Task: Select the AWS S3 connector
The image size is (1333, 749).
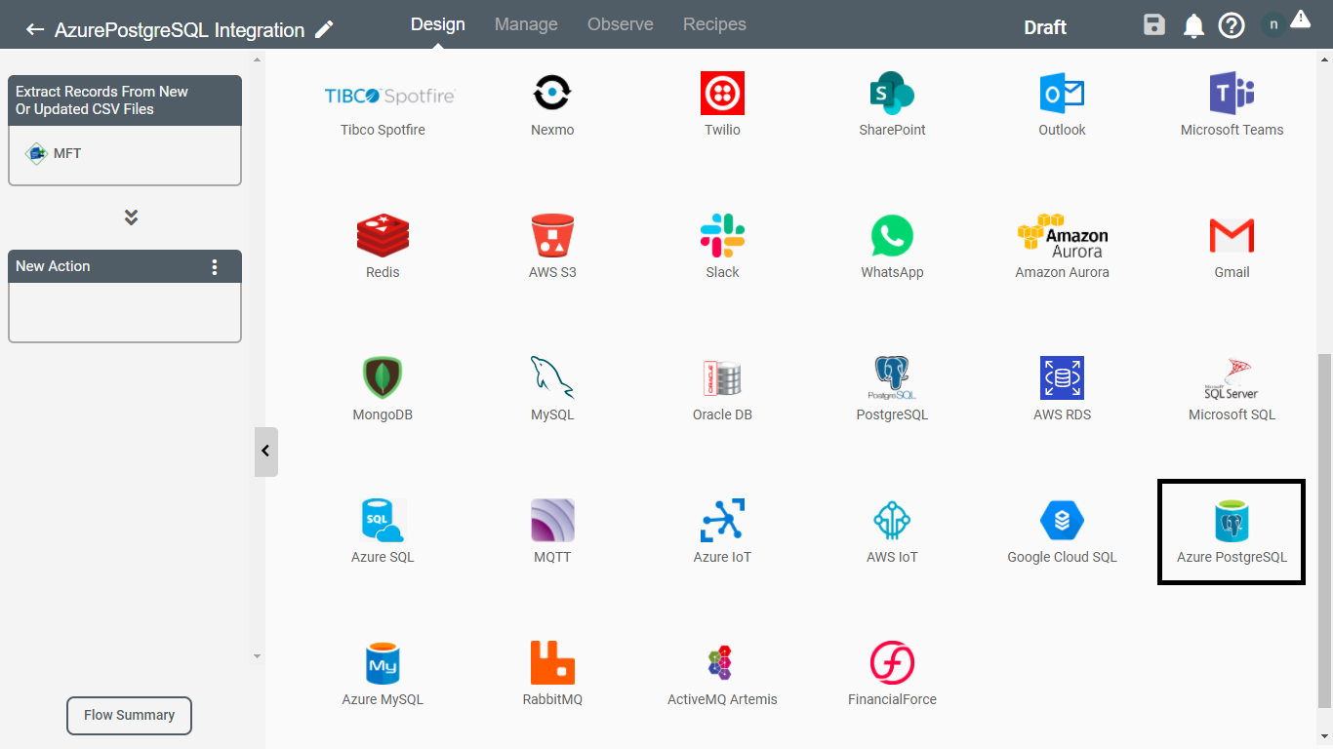Action: (x=552, y=246)
